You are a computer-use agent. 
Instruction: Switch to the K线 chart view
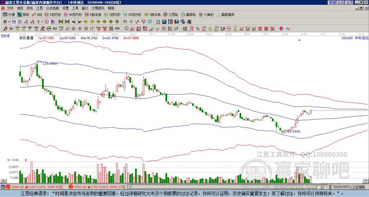[x=36, y=14]
